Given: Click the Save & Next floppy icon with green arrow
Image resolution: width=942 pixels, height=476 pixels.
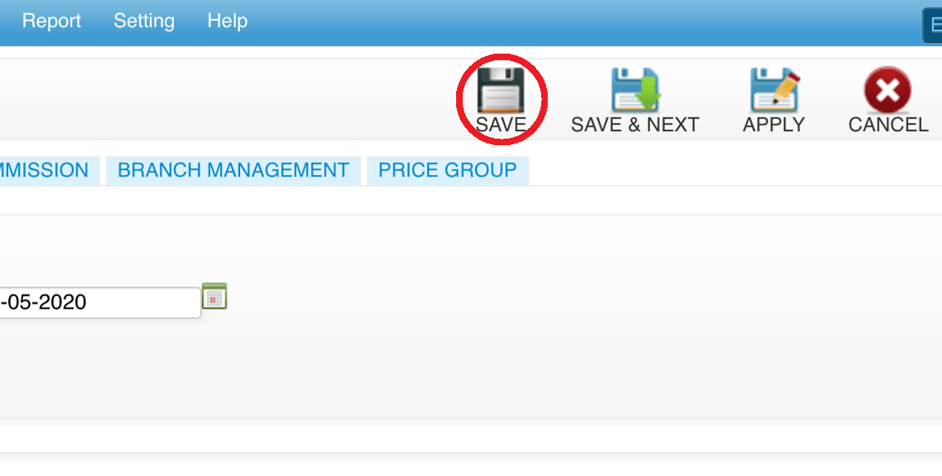Looking at the screenshot, I should [x=636, y=90].
